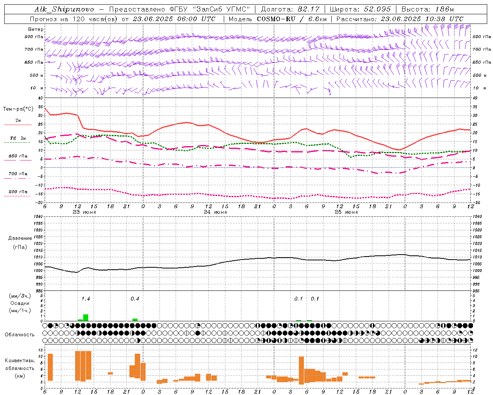
Task: Select the 24 июня date label
Action: click(x=215, y=212)
